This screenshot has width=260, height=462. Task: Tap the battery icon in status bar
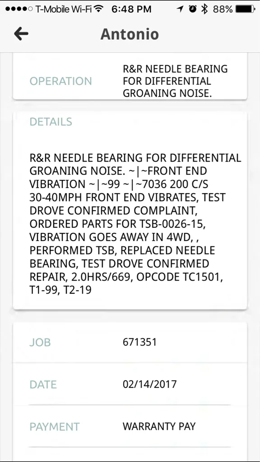tap(245, 9)
